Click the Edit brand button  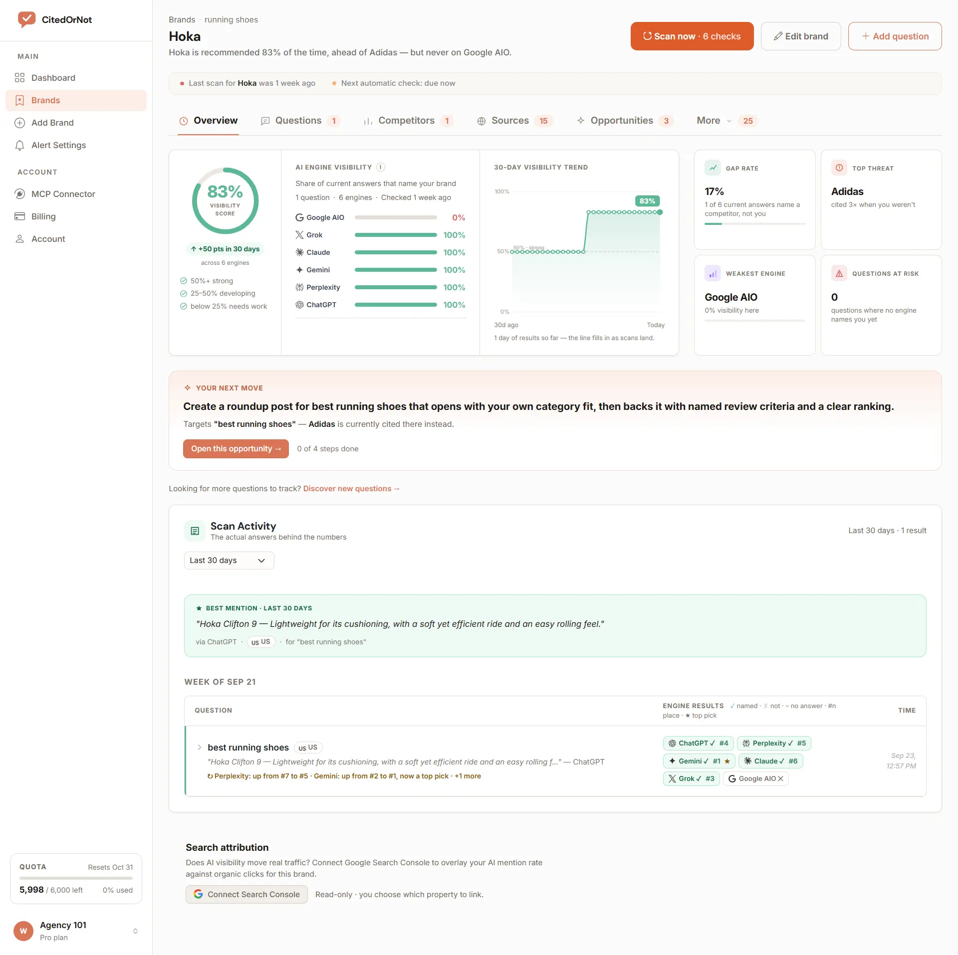[801, 36]
